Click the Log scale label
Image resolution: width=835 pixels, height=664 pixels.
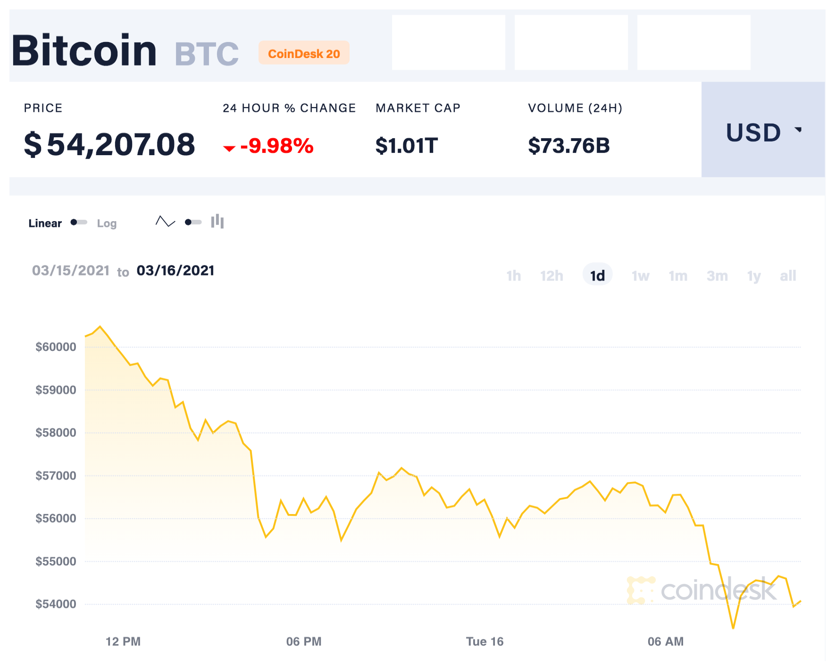tap(107, 224)
